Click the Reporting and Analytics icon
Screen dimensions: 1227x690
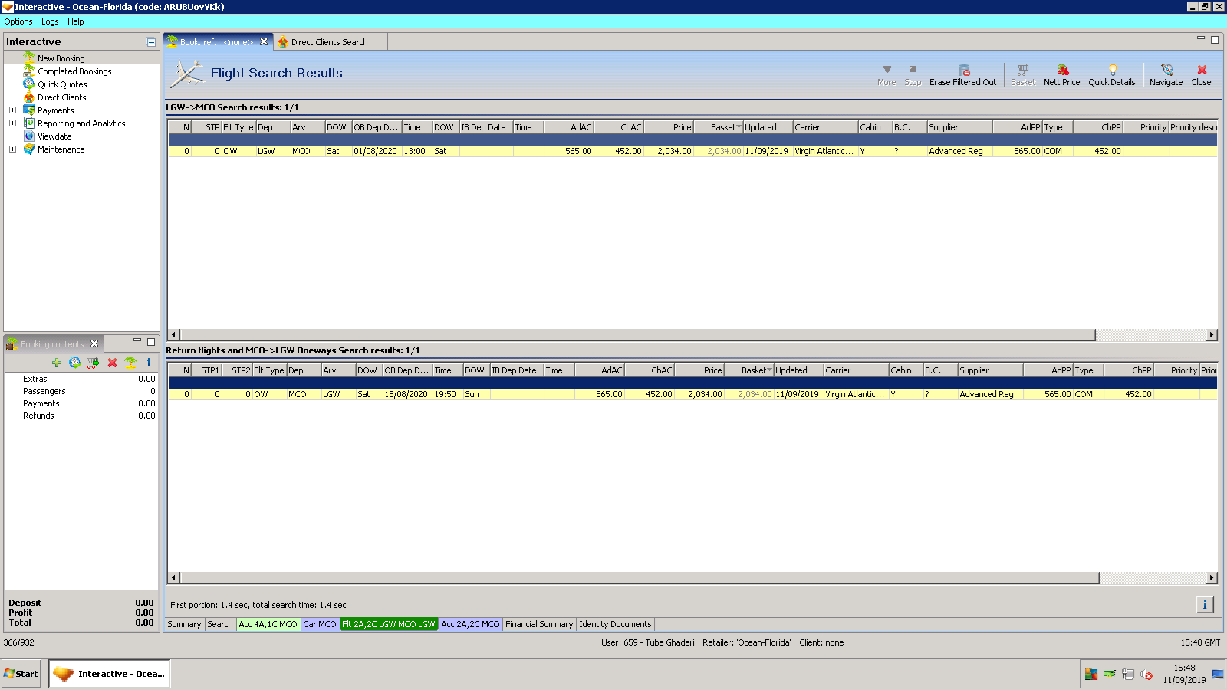29,123
